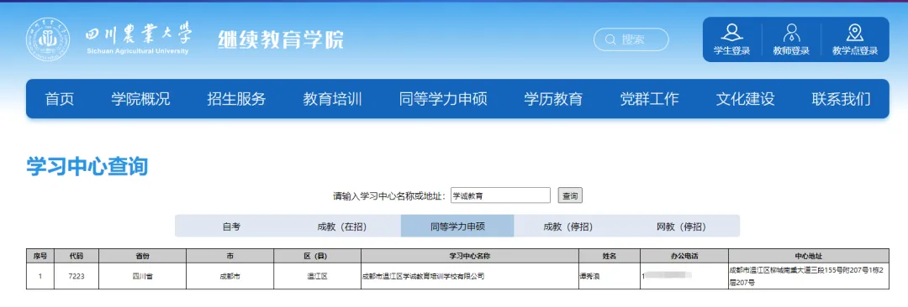Click 成都市温江区学诚教育培训学校有限公司 cell
The image size is (908, 307).
tap(470, 276)
